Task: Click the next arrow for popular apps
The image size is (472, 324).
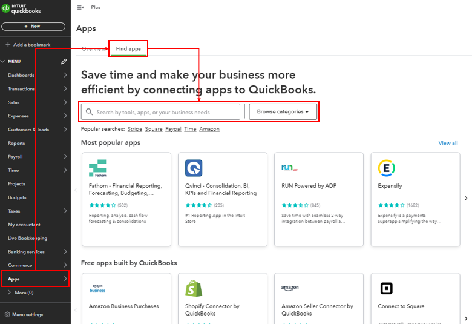Action: [x=465, y=198]
